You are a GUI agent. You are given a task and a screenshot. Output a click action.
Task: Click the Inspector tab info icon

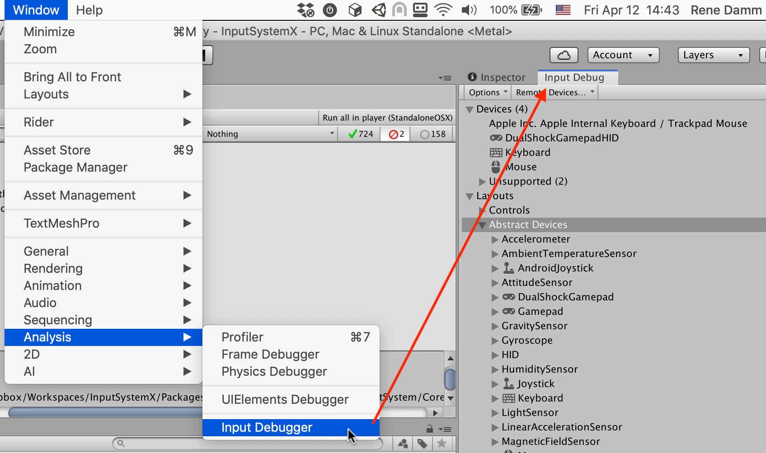472,77
